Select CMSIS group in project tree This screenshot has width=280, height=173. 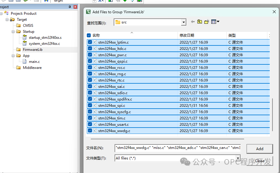[x=28, y=26]
